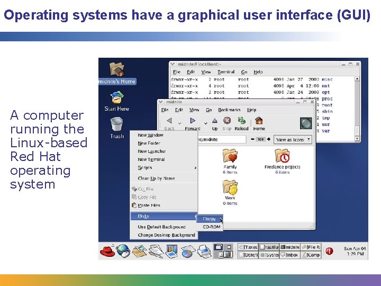Switch to nautilus taskbar window button
Image resolution: width=381 pixels, height=286 pixels.
tap(269, 247)
